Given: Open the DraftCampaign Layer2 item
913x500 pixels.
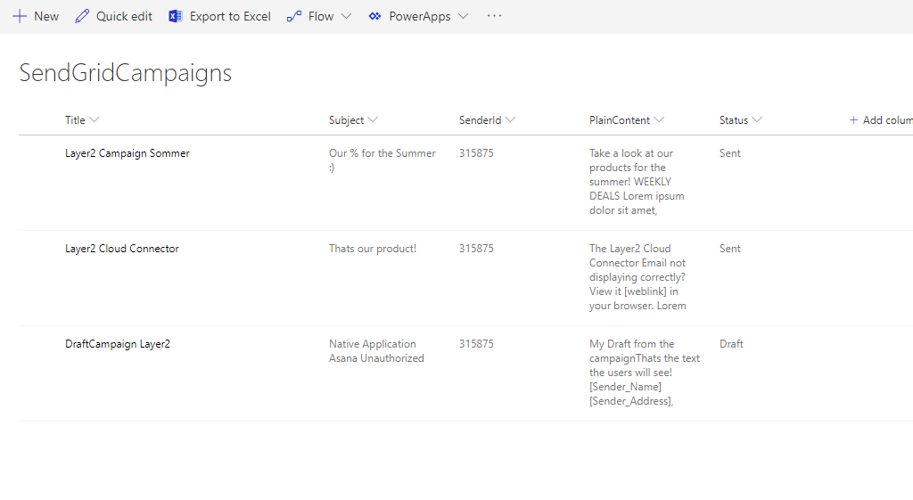Looking at the screenshot, I should [117, 344].
